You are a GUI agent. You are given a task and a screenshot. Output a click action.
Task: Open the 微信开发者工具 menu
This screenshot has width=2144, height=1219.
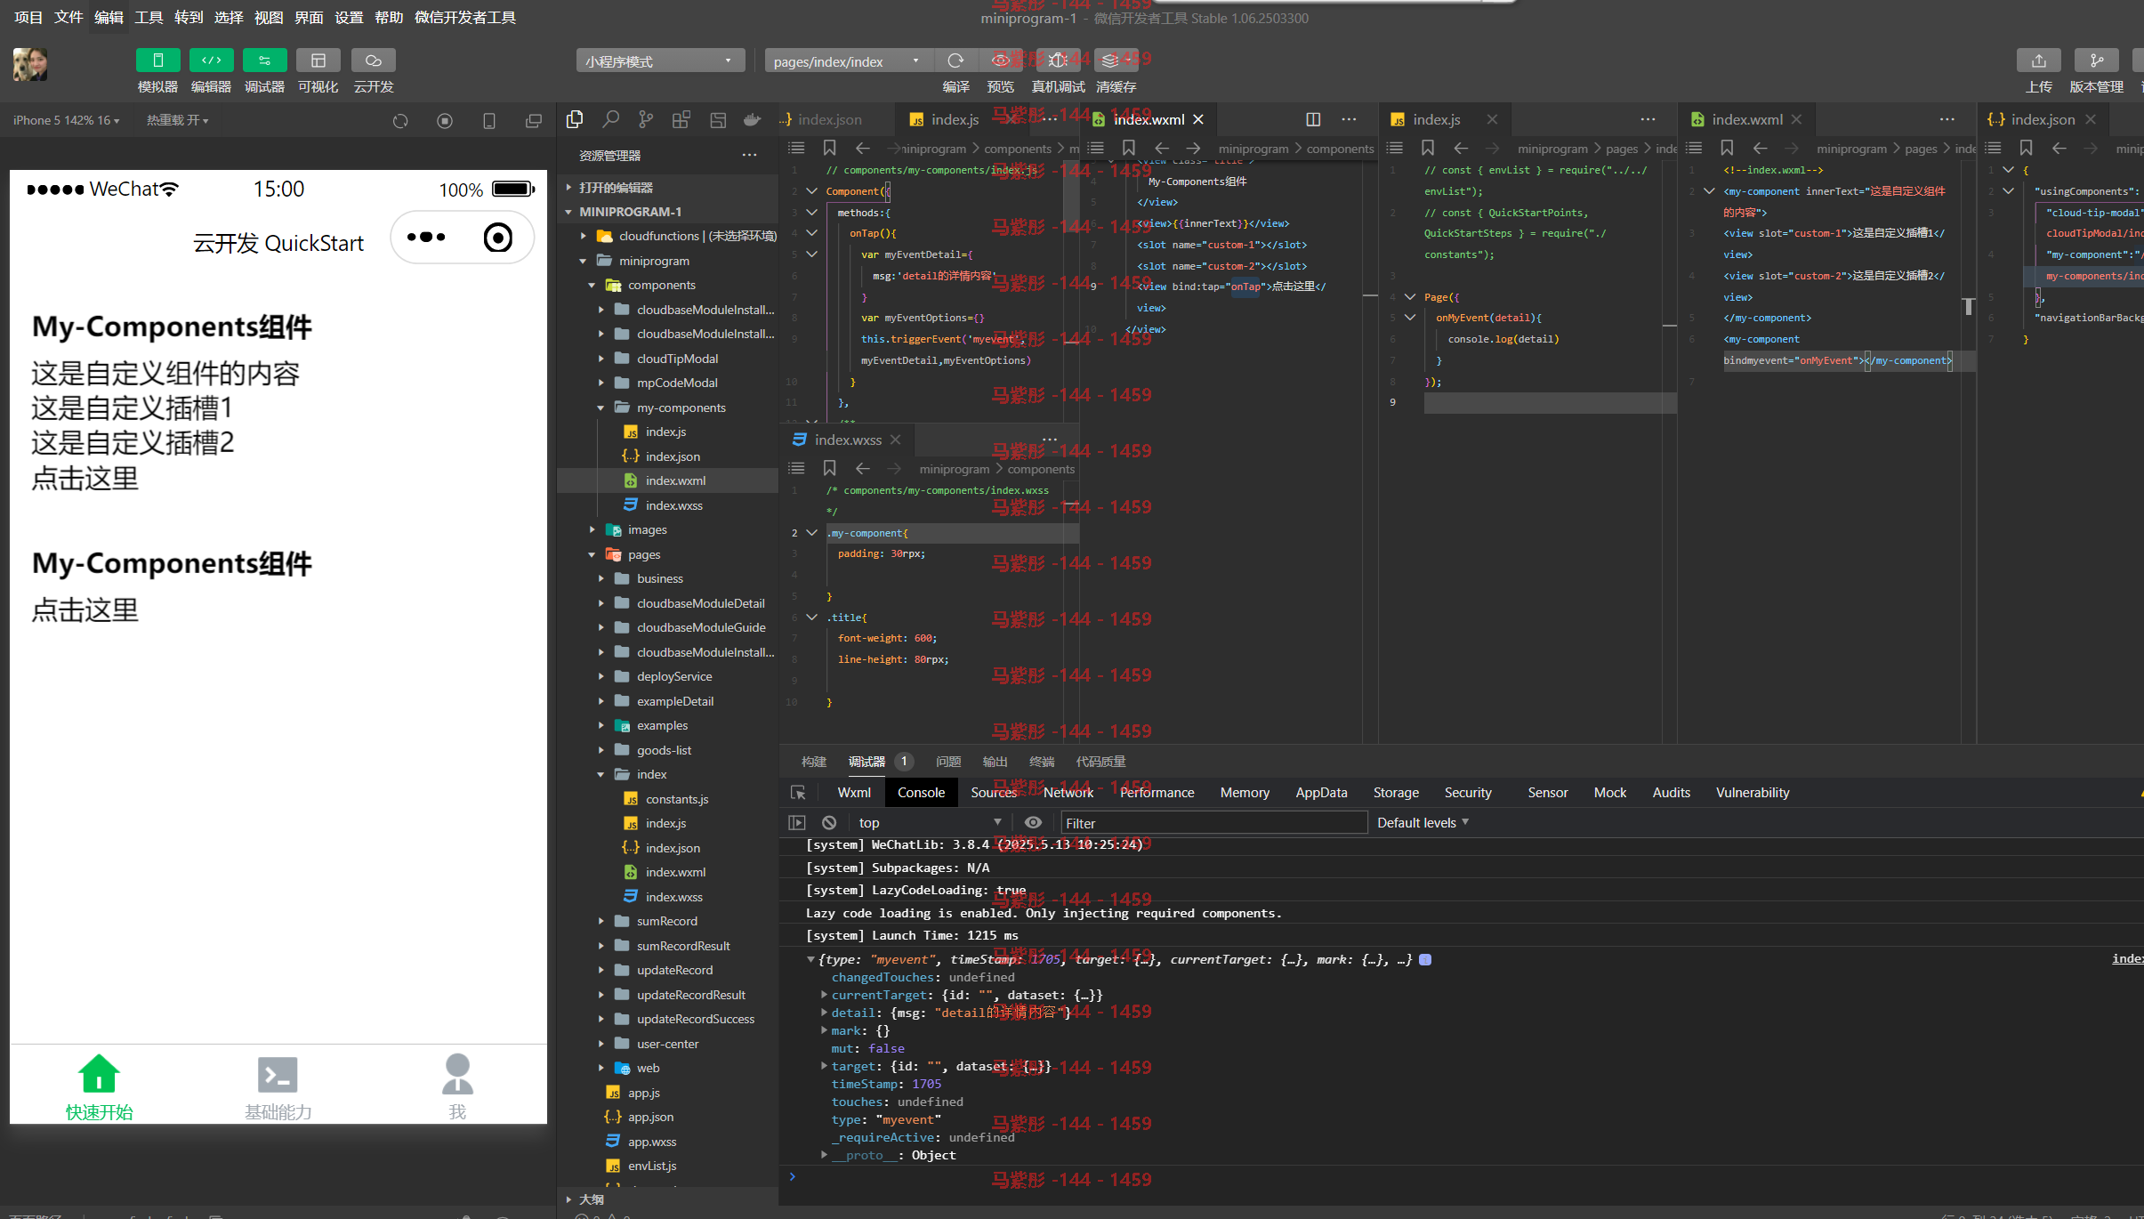[x=464, y=17]
